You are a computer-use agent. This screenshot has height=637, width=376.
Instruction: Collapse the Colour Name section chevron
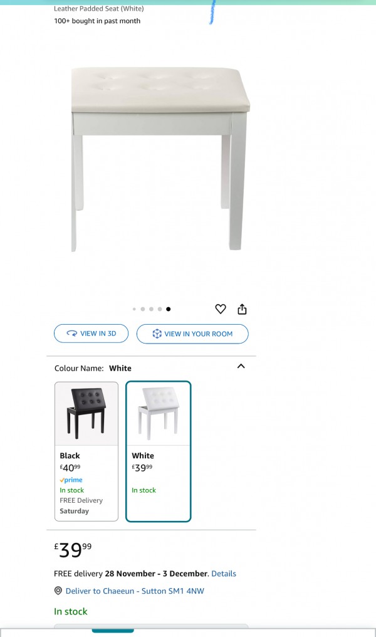(241, 366)
